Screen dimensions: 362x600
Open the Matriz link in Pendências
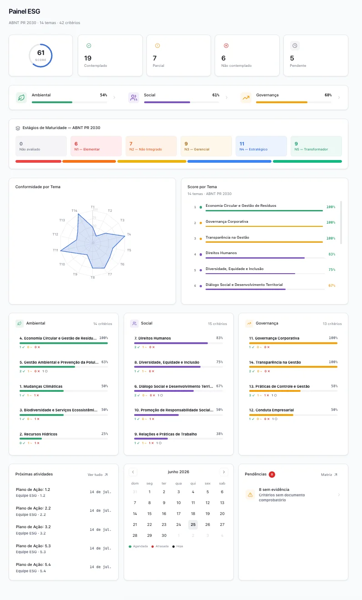coord(329,475)
